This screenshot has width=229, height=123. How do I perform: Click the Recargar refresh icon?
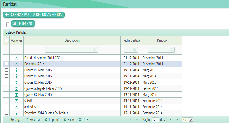(8, 120)
